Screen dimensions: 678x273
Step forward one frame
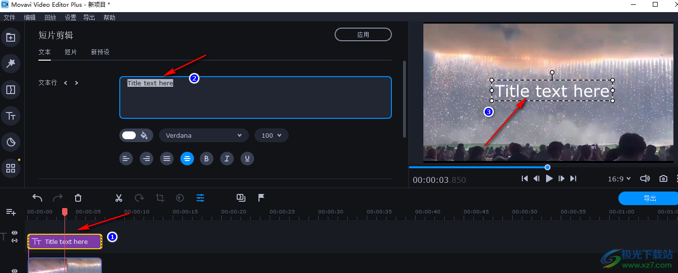click(561, 178)
